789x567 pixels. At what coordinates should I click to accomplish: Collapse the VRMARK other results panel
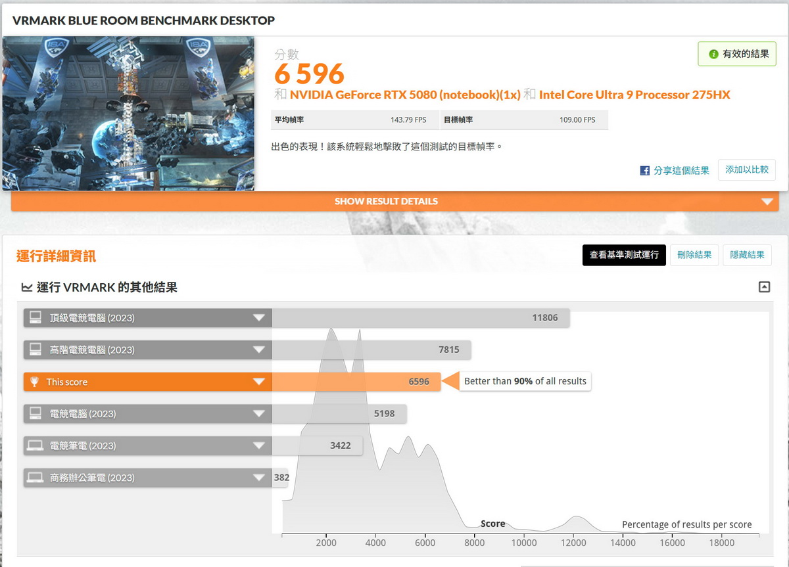tap(764, 286)
